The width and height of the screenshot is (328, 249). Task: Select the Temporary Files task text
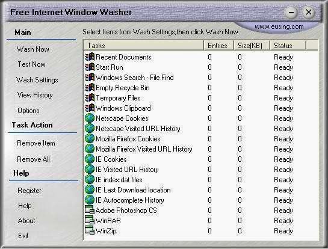coord(118,98)
